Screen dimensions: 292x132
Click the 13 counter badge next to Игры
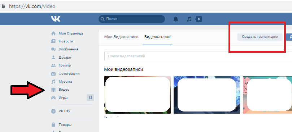point(90,98)
